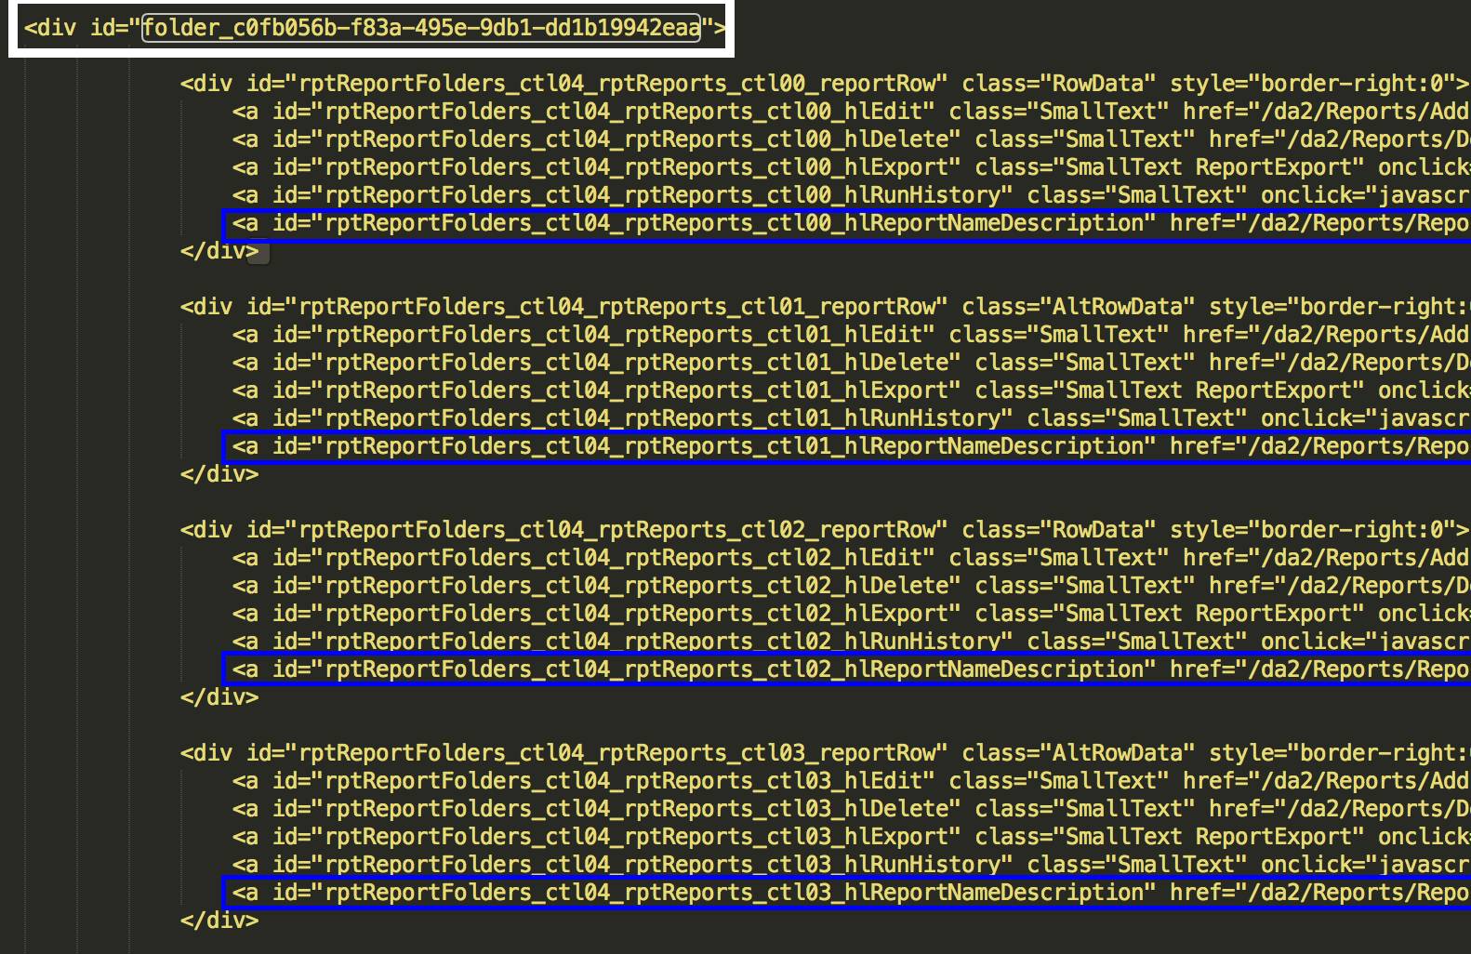Click the ctl02_hlDelete anchor line
The width and height of the screenshot is (1471, 954).
pyautogui.click(x=851, y=586)
